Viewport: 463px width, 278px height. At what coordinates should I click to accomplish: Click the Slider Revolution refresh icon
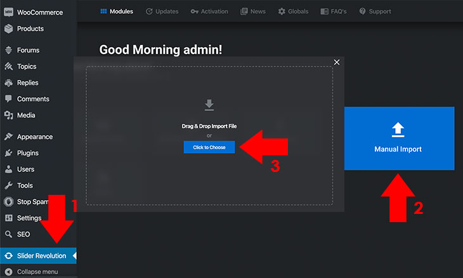(9, 256)
